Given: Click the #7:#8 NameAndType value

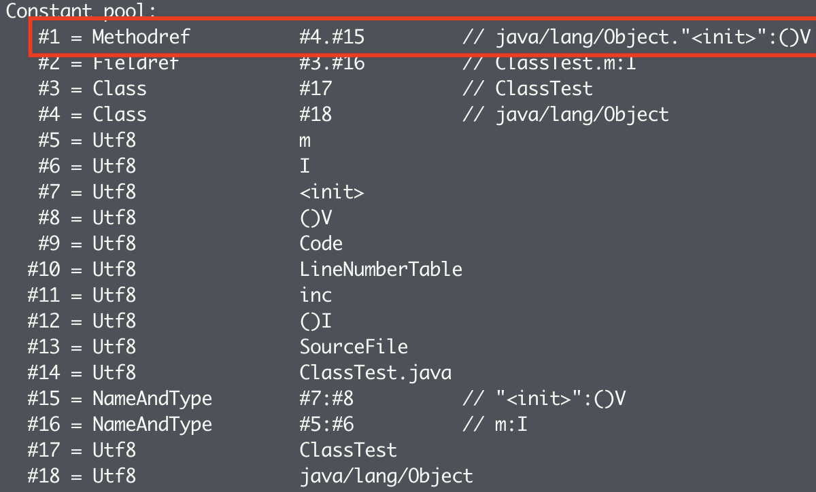Looking at the screenshot, I should (326, 399).
